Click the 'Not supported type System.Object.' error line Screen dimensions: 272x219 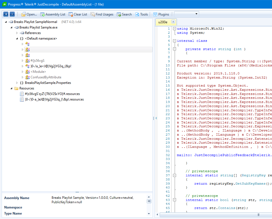[212, 86]
